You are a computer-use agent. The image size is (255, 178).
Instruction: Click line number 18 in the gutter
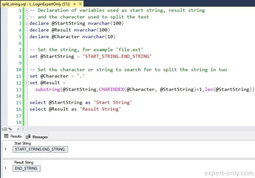19,122
